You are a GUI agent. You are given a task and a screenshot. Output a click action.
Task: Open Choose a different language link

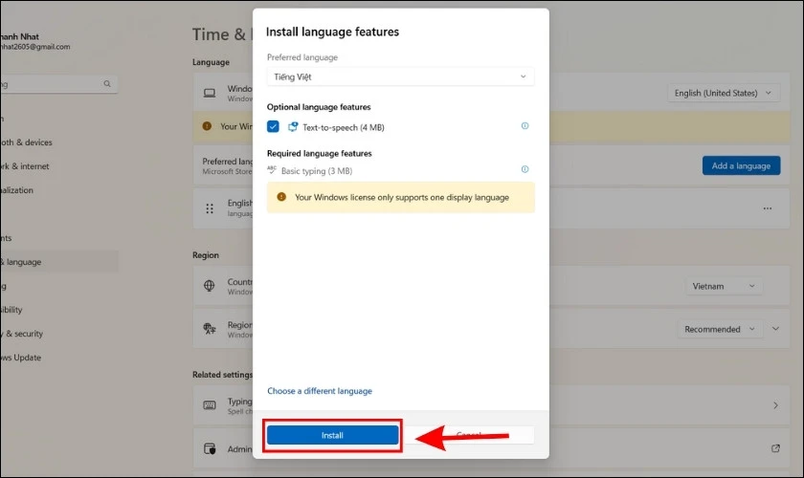(x=320, y=391)
